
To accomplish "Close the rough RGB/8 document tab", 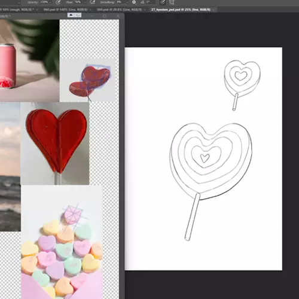I will [36, 10].
